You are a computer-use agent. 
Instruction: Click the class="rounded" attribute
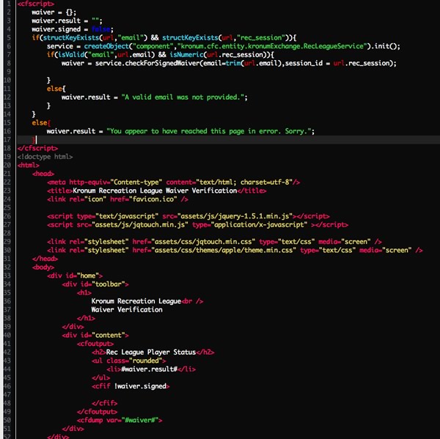[x=134, y=361]
